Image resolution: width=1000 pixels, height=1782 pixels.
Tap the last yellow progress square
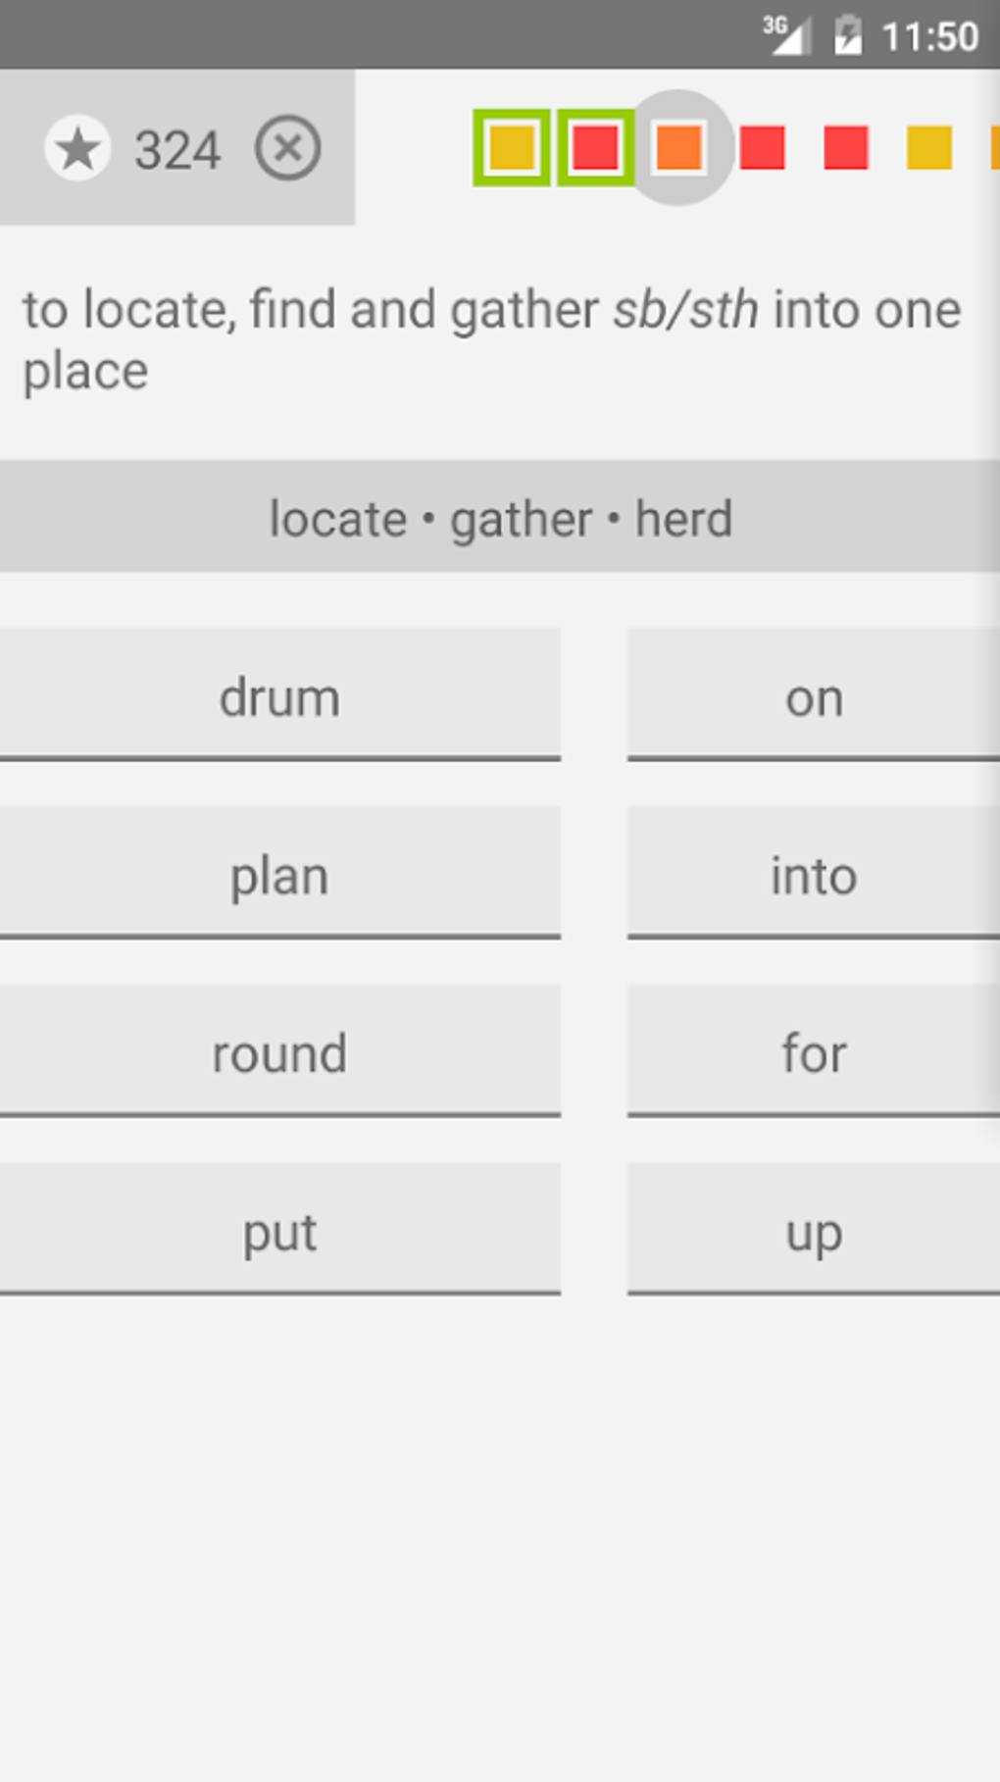point(928,148)
